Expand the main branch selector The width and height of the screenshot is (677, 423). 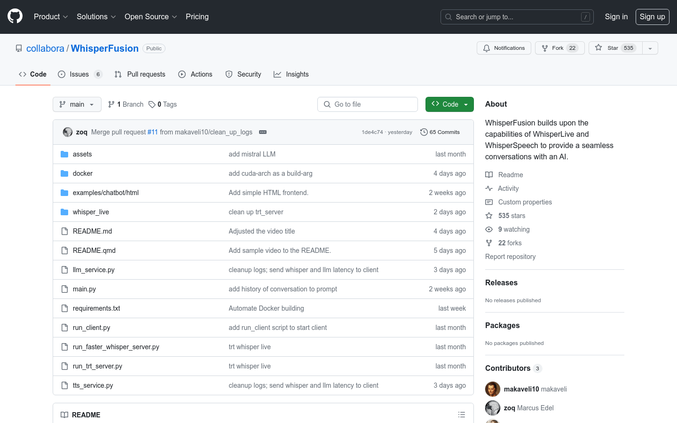point(77,104)
